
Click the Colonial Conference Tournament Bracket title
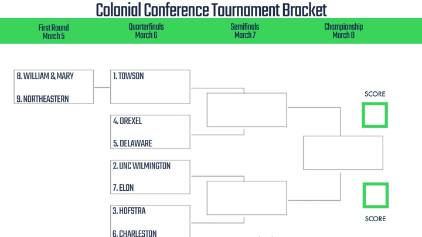pyautogui.click(x=211, y=10)
